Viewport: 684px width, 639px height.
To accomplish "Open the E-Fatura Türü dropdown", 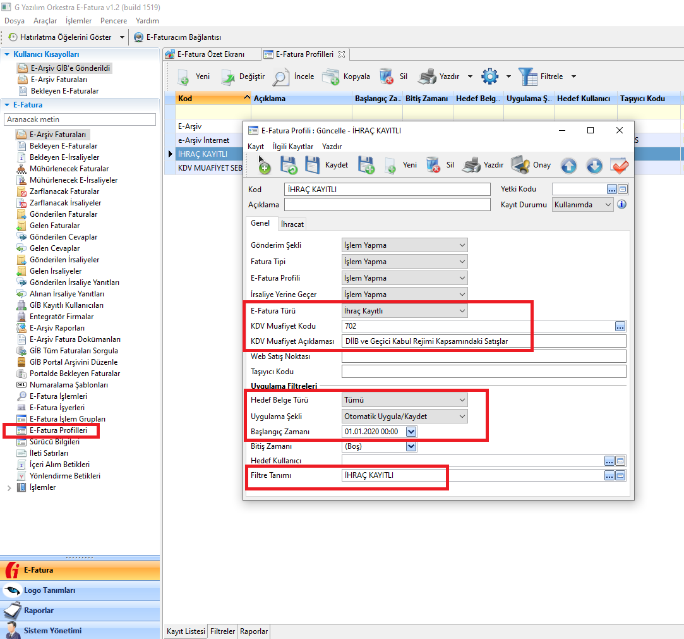I will tap(462, 310).
